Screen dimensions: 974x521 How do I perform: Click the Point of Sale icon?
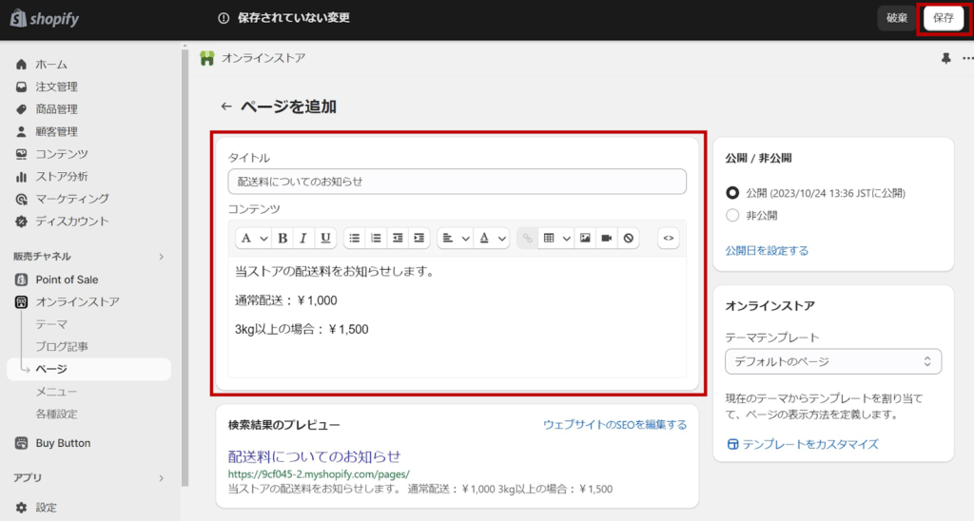click(21, 280)
